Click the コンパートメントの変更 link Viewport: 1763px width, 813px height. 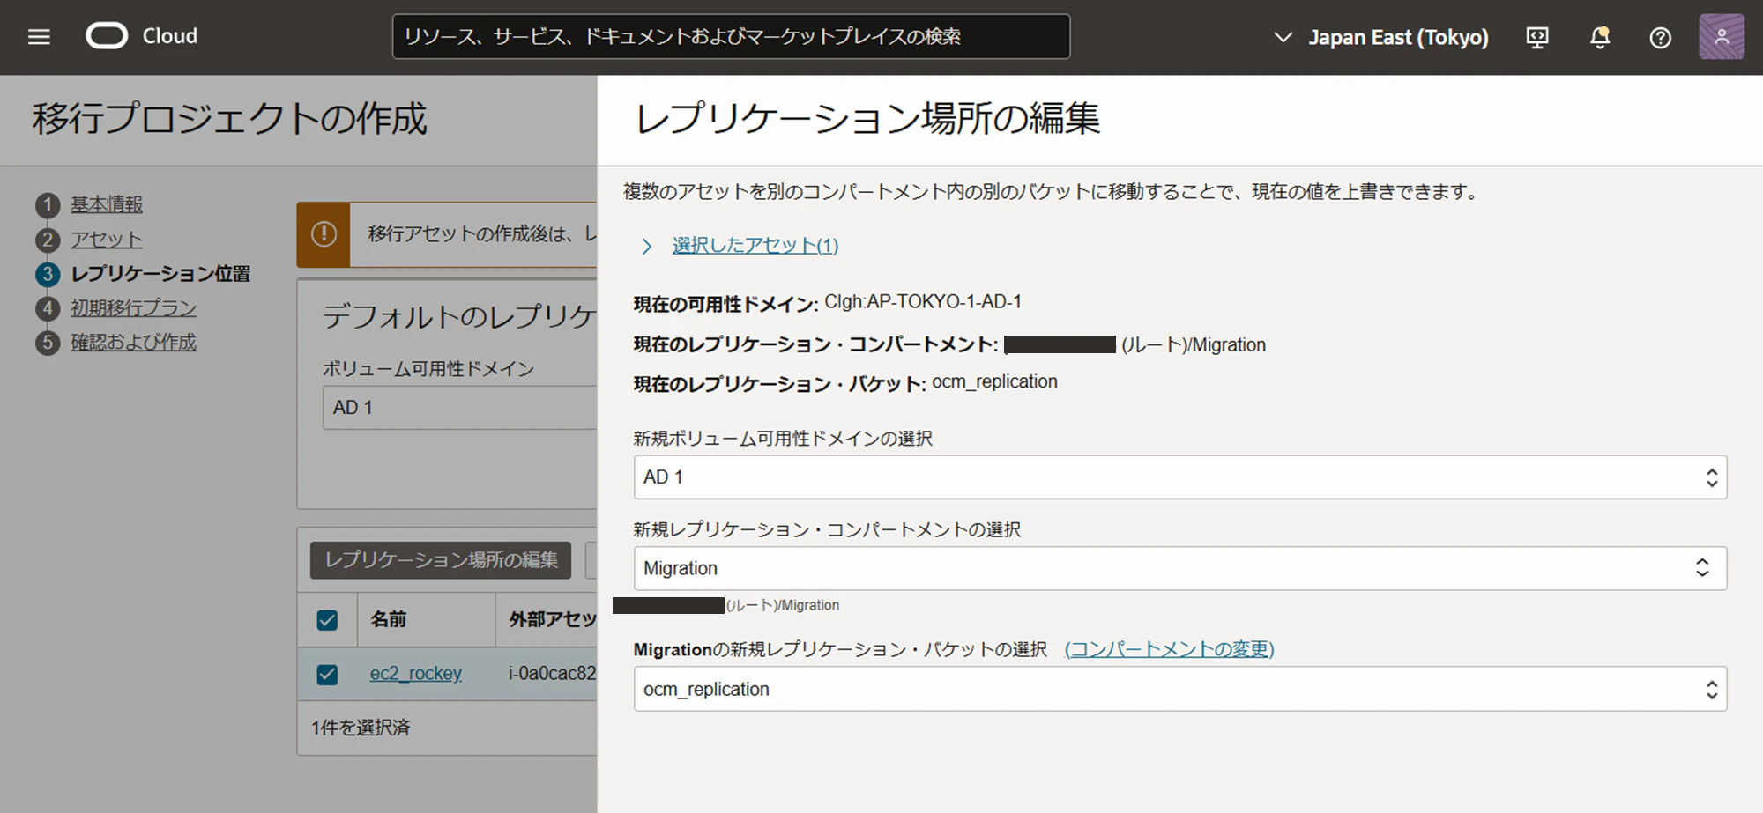(1169, 649)
